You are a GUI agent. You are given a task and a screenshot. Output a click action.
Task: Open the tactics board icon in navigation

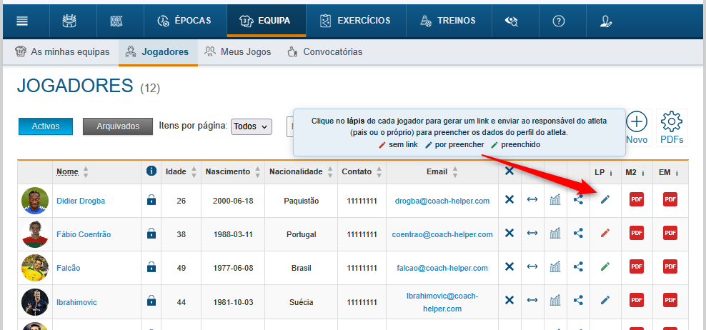click(116, 21)
